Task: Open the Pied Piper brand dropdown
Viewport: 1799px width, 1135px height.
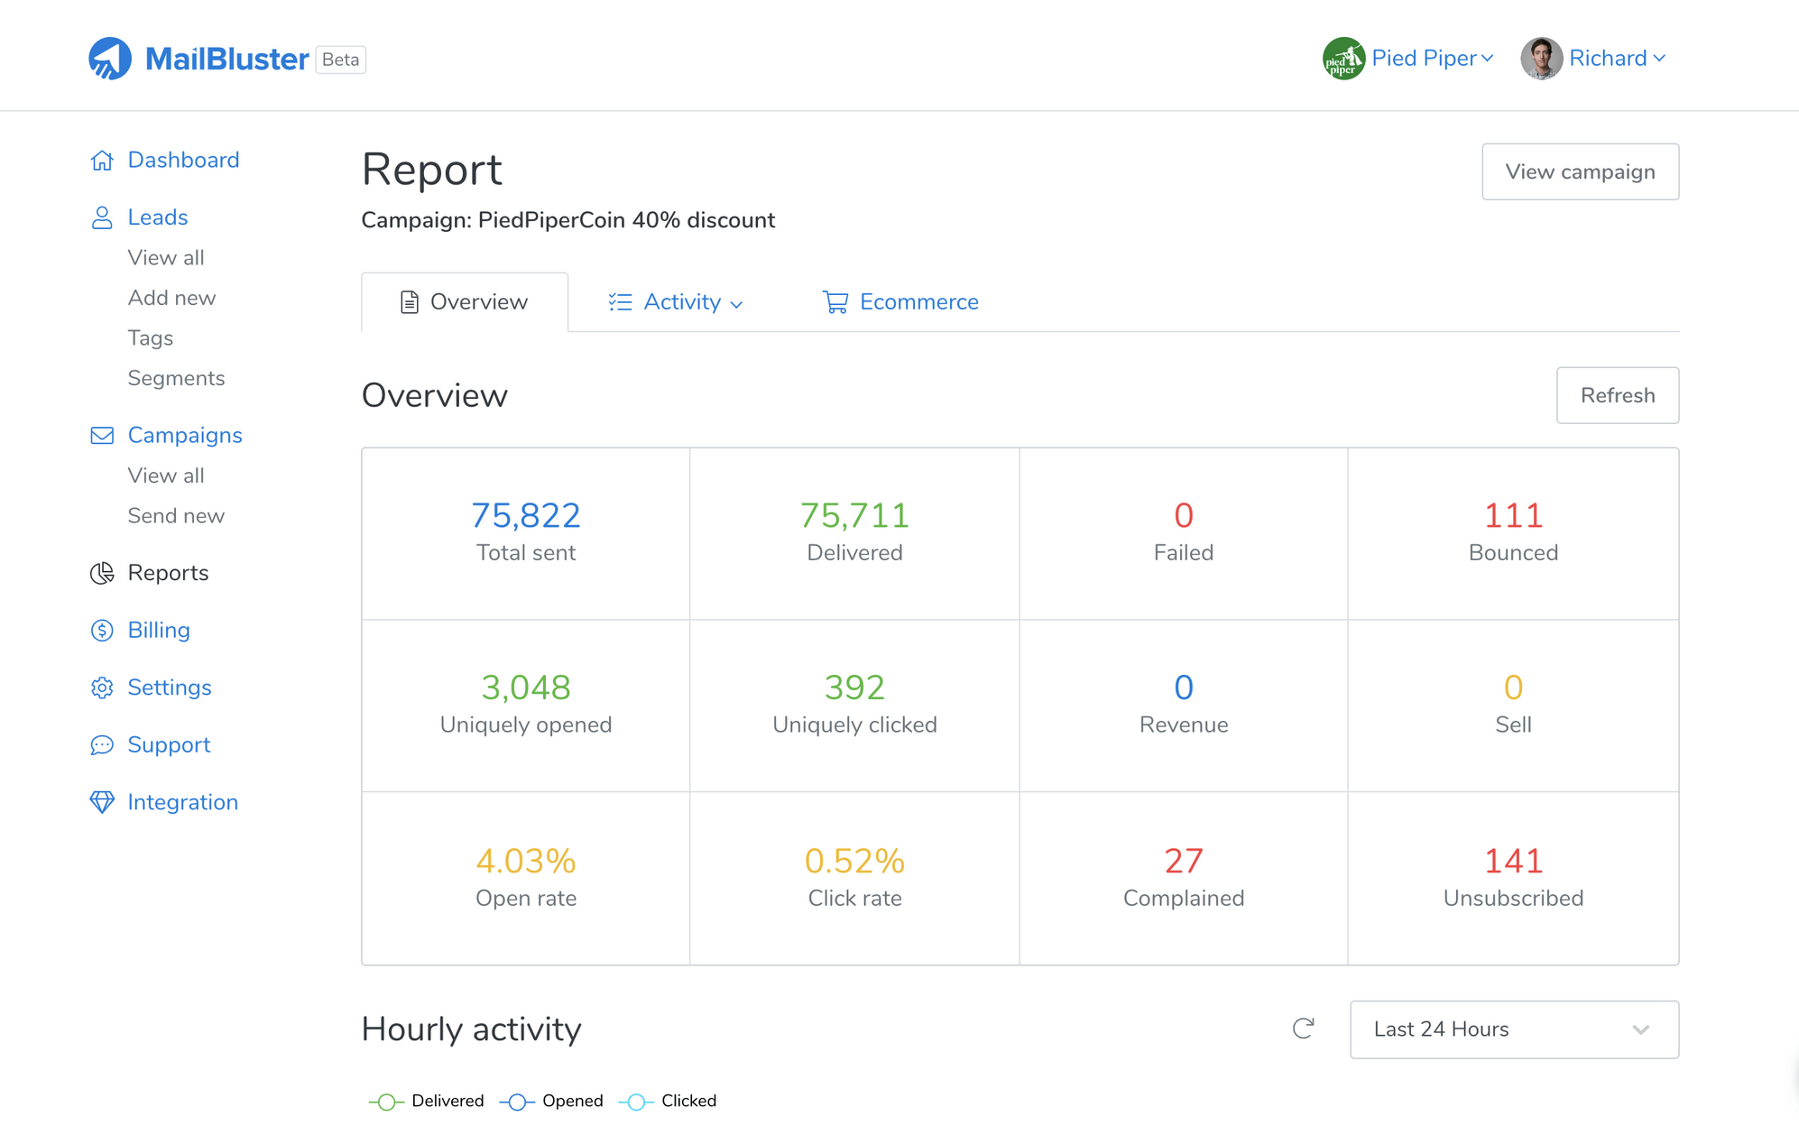Action: 1408,59
